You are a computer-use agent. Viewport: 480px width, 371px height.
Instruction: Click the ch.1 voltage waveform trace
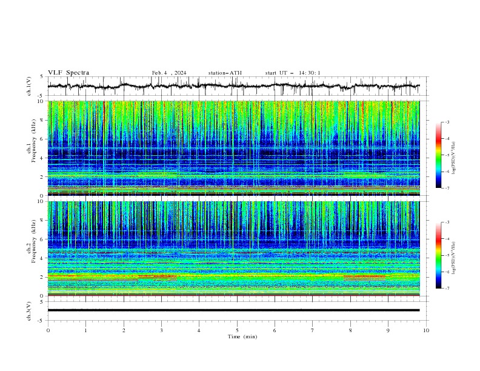tap(233, 86)
